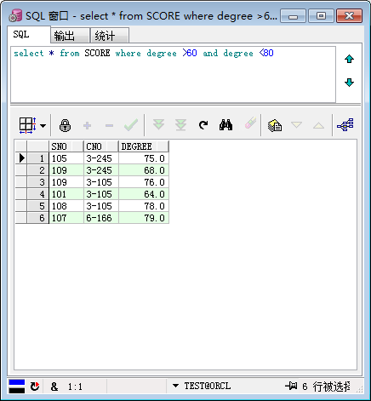Fetch next page double-arrow icon
The width and height of the screenshot is (371, 401).
click(x=158, y=124)
